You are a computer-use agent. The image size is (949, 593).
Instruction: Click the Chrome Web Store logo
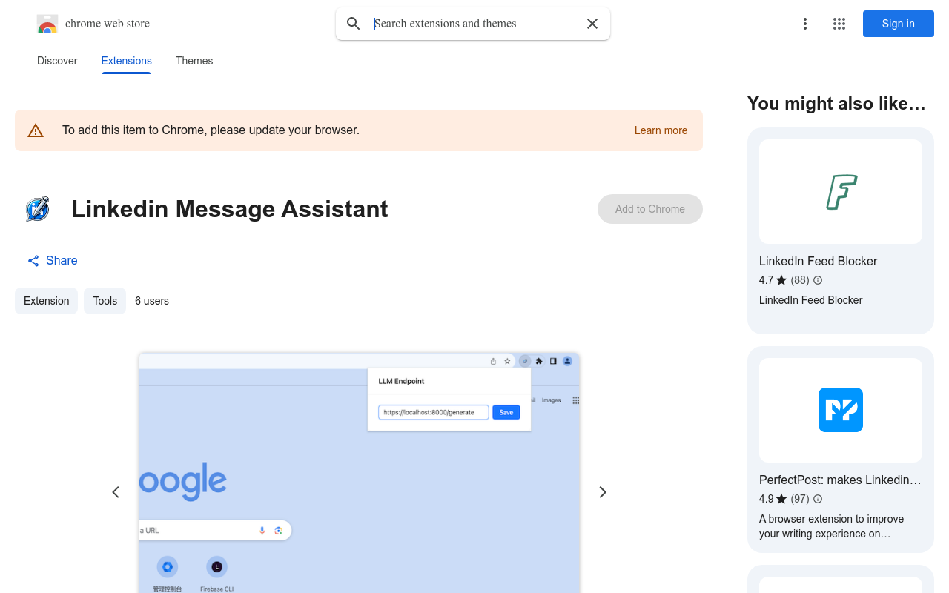pyautogui.click(x=47, y=24)
